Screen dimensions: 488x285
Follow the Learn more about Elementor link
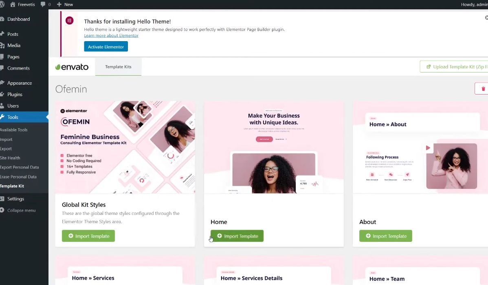(x=111, y=35)
